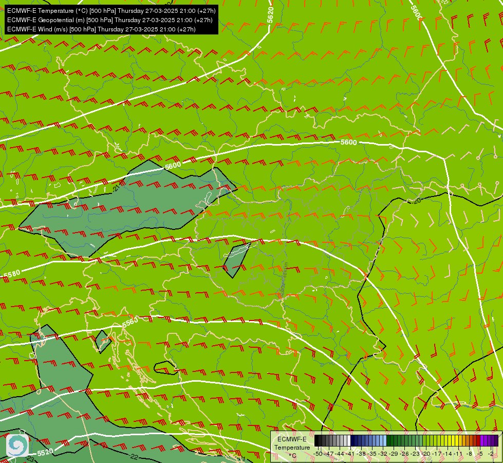Screen dimensions: 503x463
Task: Click the -2 legend tick value
Action: point(491,454)
